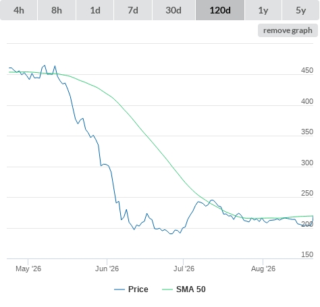Select the 4h time range tab
The width and height of the screenshot is (320, 307).
[19, 10]
